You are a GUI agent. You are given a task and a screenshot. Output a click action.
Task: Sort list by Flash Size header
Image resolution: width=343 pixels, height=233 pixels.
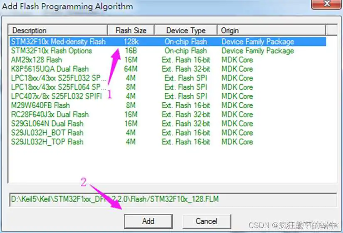pos(131,30)
